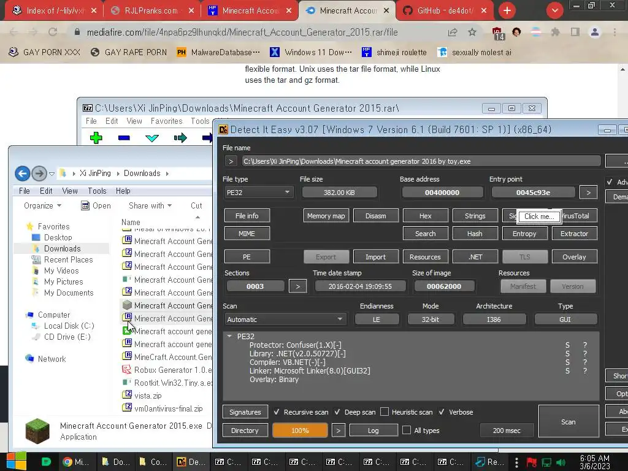
Task: Click the share page icon in address bar
Action: (453, 32)
